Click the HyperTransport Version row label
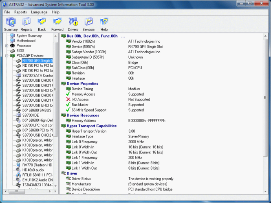 89,131
